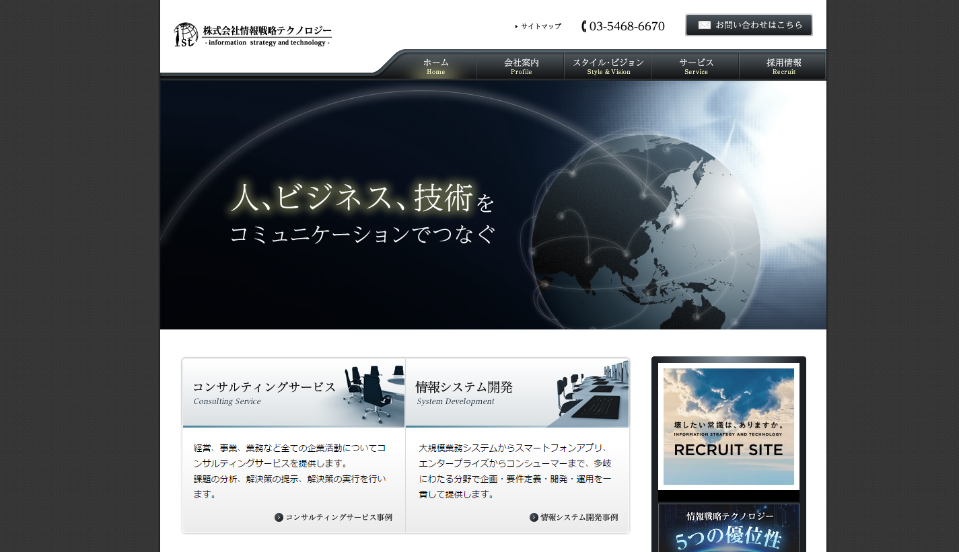The width and height of the screenshot is (959, 552).
Task: Click the globe hero image
Action: point(646,232)
